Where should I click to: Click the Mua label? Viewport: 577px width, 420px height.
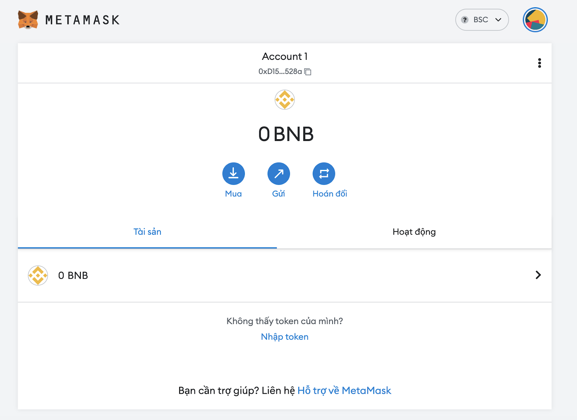234,194
